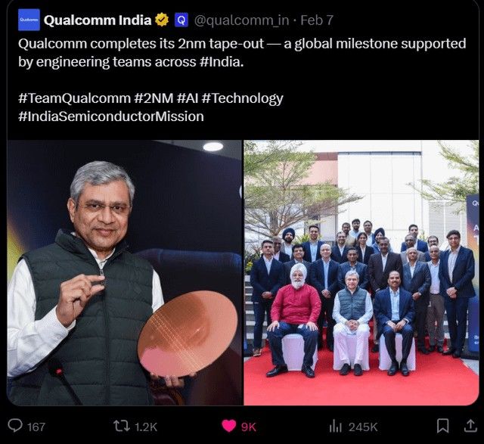Viewport: 484px width, 444px height.
Task: Open the #IndiaSemiconductorMission hashtag
Action: point(111,116)
